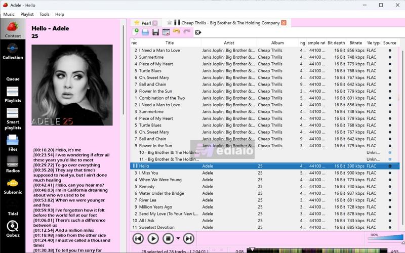The height and width of the screenshot is (253, 405).
Task: Open the Stop button dropdown arrow
Action: [178, 238]
